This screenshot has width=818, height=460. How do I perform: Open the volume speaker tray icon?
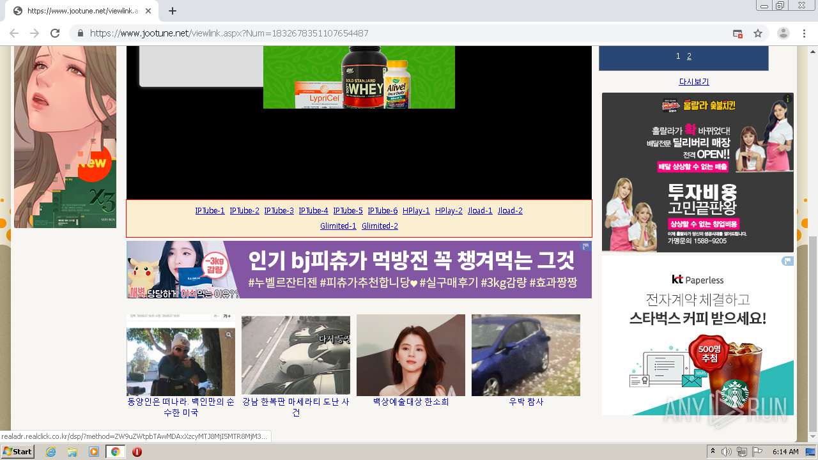coord(727,452)
